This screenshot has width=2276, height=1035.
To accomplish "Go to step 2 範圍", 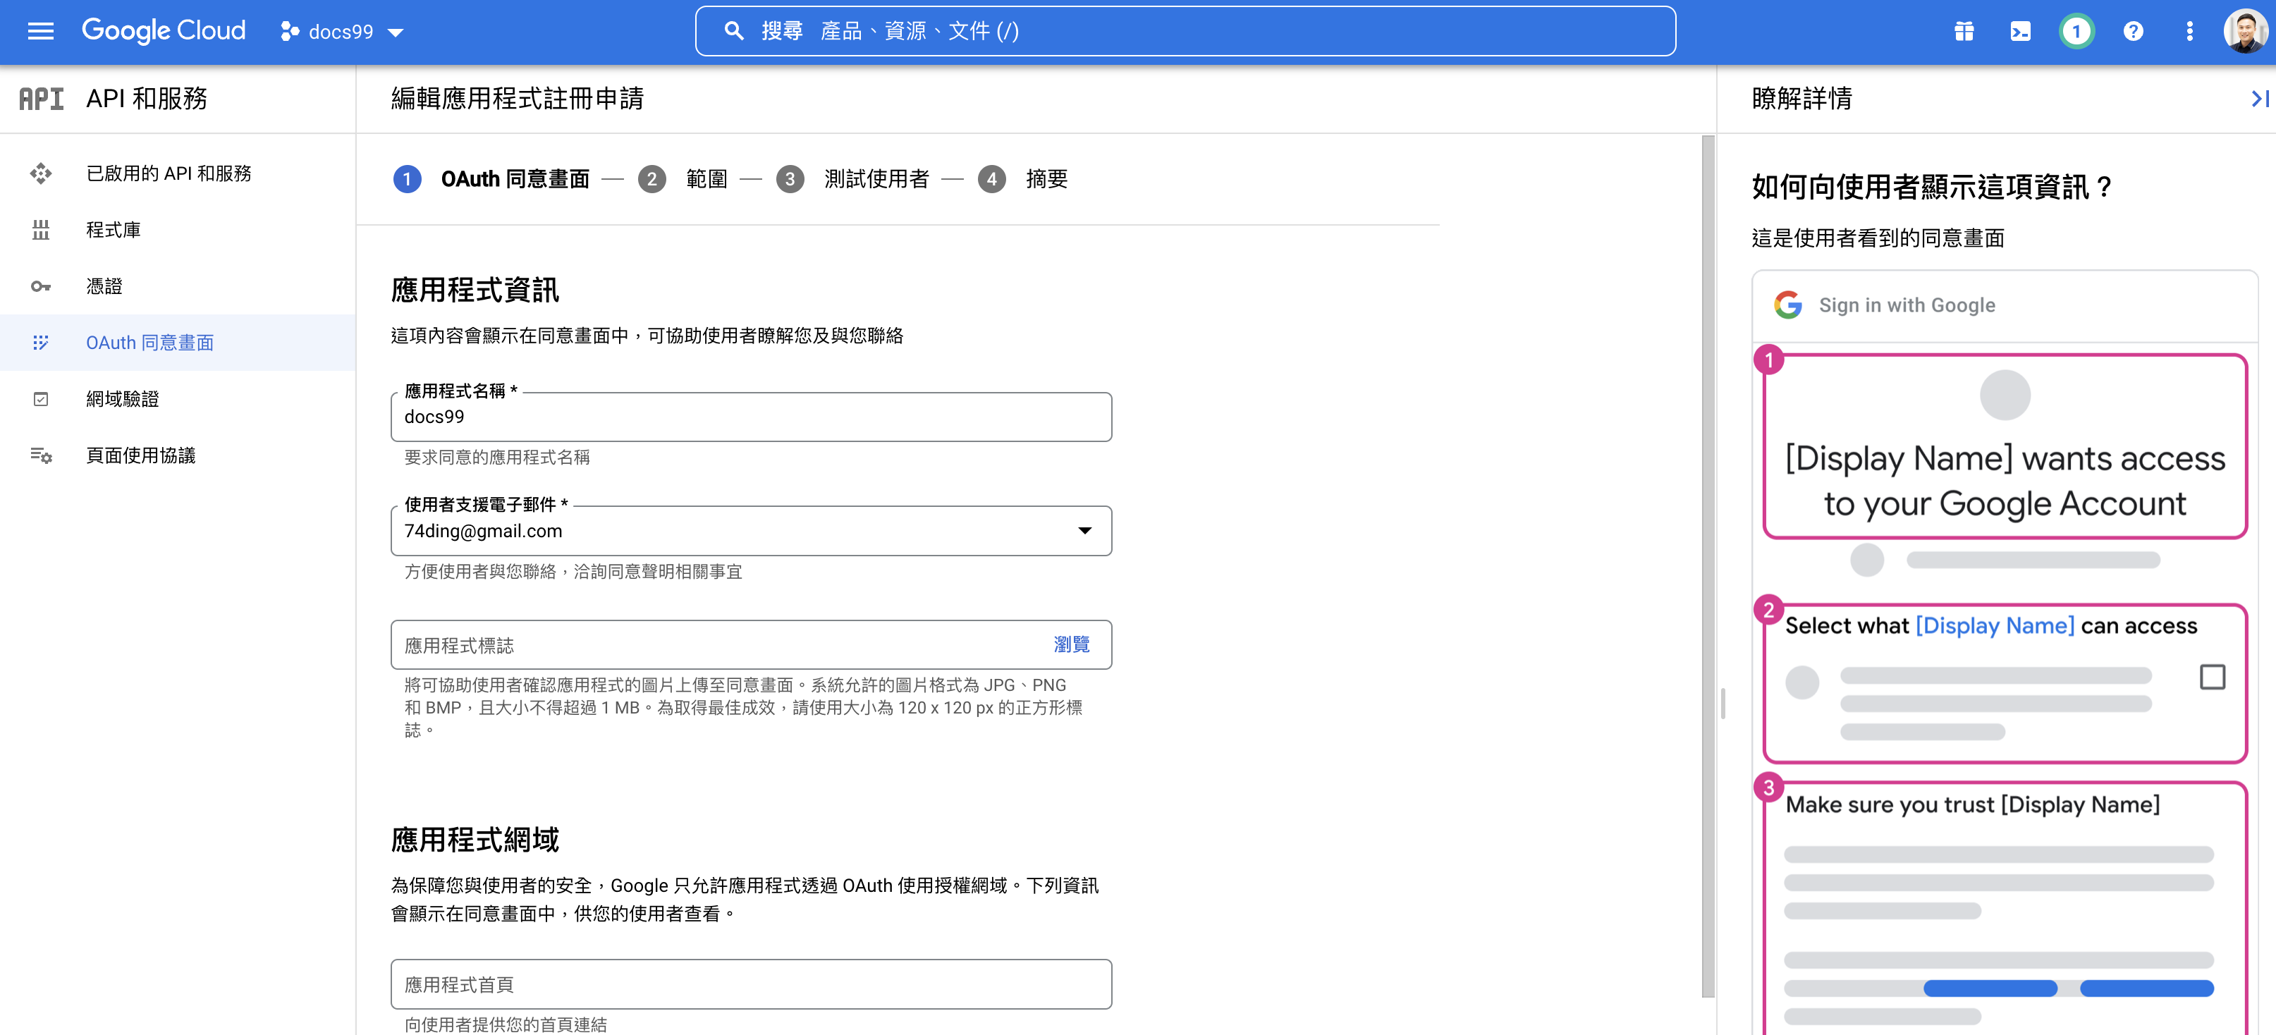I will coord(706,179).
